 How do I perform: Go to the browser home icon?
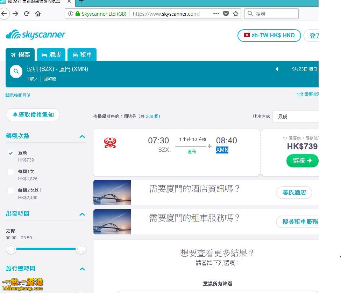click(x=38, y=14)
